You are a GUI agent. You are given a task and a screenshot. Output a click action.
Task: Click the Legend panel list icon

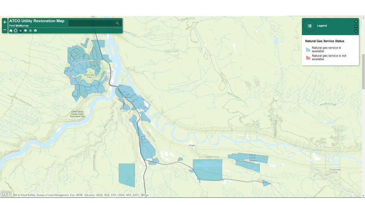click(310, 26)
